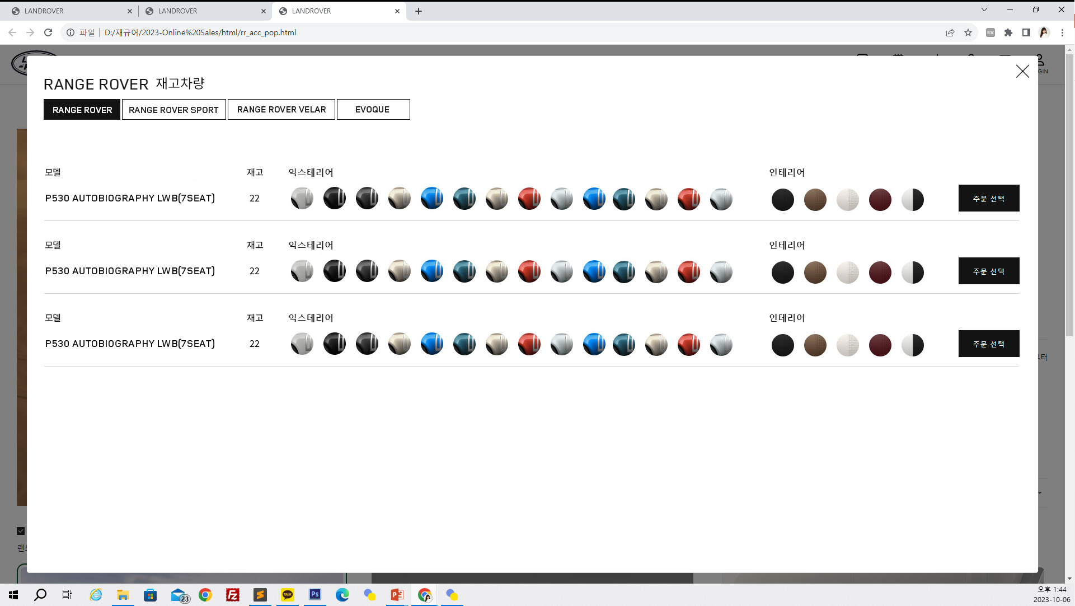
Task: Choose brown interior swatch in second row
Action: pyautogui.click(x=815, y=273)
